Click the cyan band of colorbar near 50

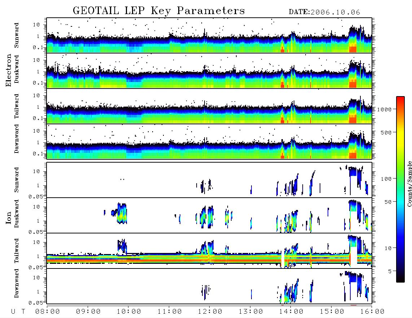pyautogui.click(x=400, y=202)
